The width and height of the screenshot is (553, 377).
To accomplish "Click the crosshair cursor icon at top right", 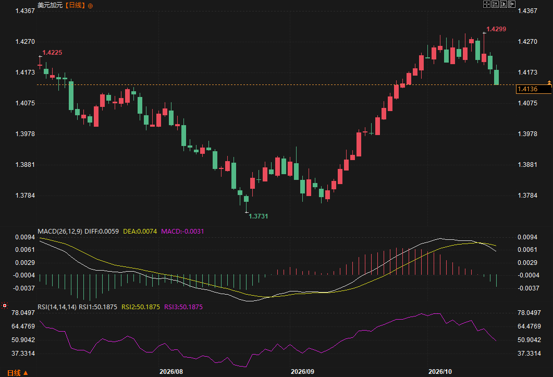I will (x=487, y=4).
